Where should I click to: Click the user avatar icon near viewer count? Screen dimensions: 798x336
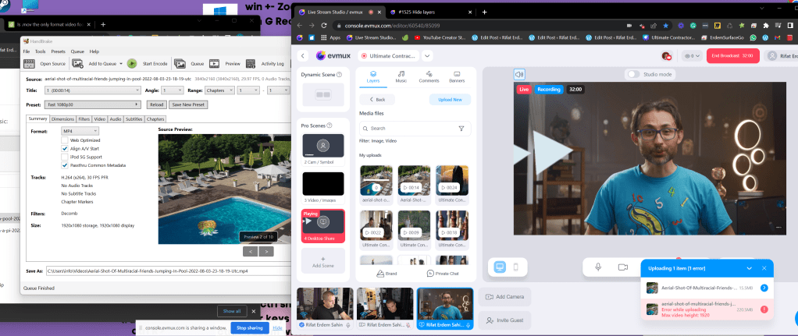[666, 56]
